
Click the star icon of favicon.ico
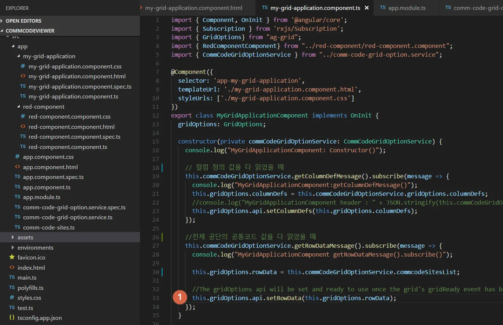(12, 257)
